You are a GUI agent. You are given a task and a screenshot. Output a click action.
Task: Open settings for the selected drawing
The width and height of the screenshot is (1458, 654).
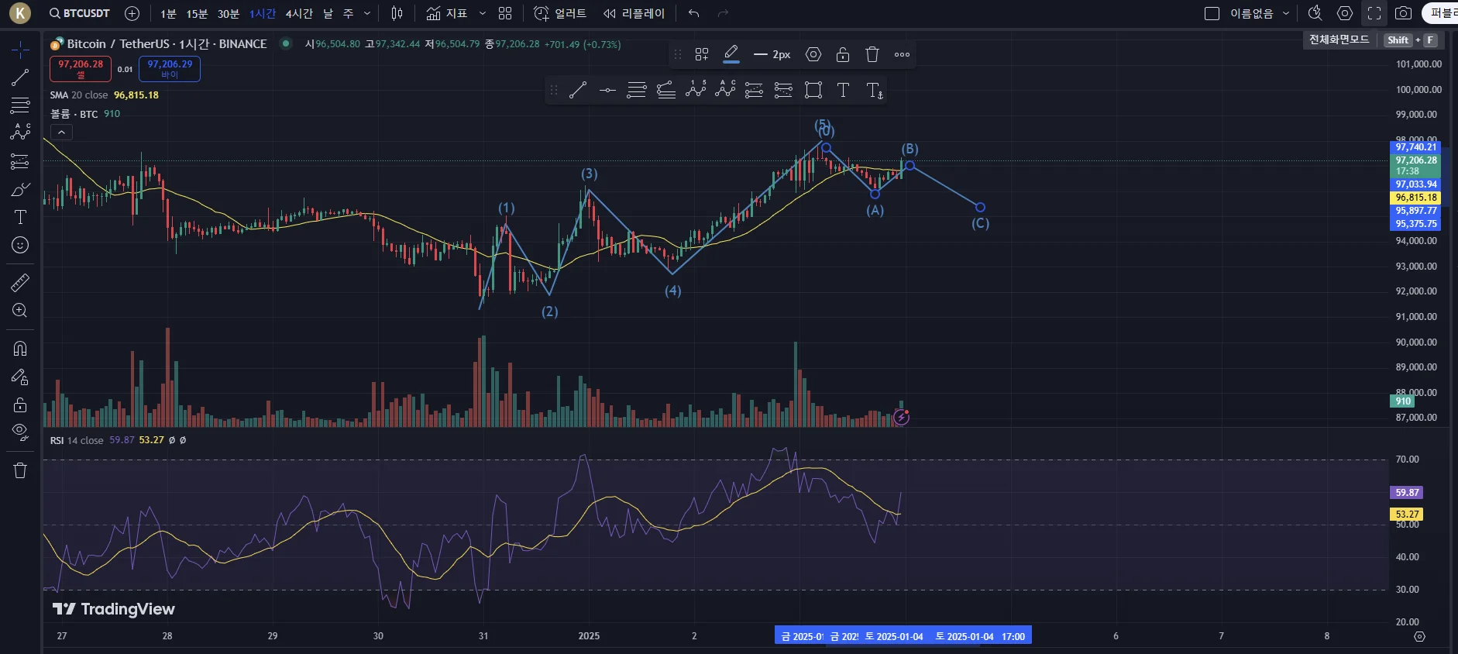[x=813, y=54]
